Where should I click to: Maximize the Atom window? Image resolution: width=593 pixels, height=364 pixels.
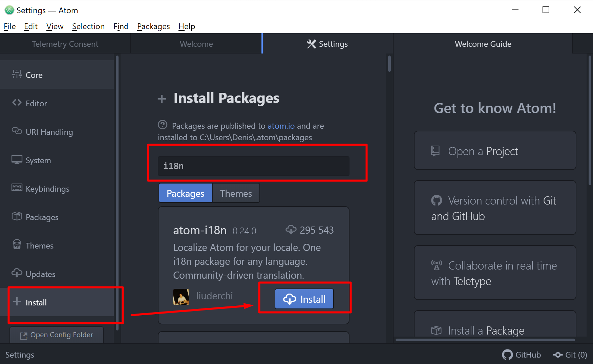[x=546, y=10]
